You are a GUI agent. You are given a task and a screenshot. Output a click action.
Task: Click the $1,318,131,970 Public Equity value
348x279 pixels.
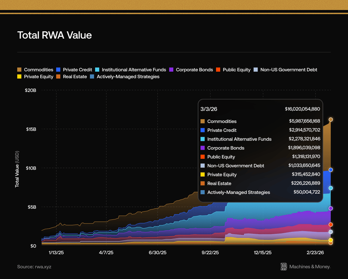tap(306, 157)
